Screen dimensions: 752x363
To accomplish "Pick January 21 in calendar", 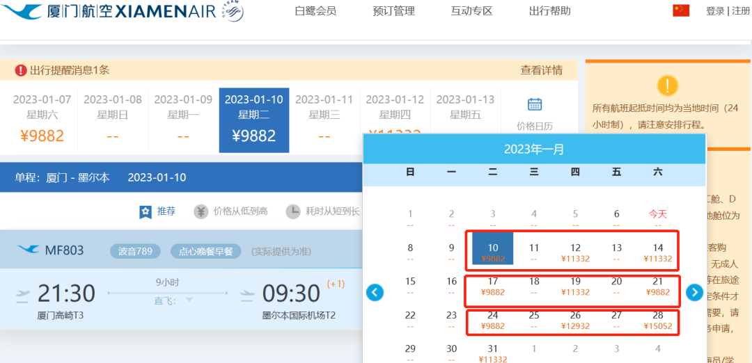I will pos(658,287).
